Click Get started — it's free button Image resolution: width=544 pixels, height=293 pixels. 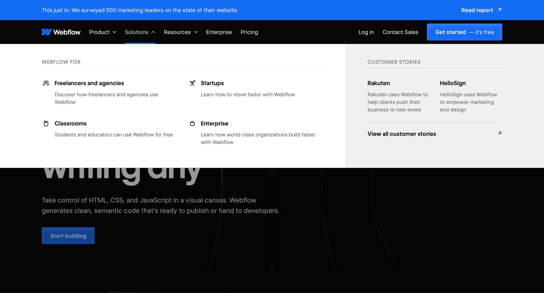point(464,32)
